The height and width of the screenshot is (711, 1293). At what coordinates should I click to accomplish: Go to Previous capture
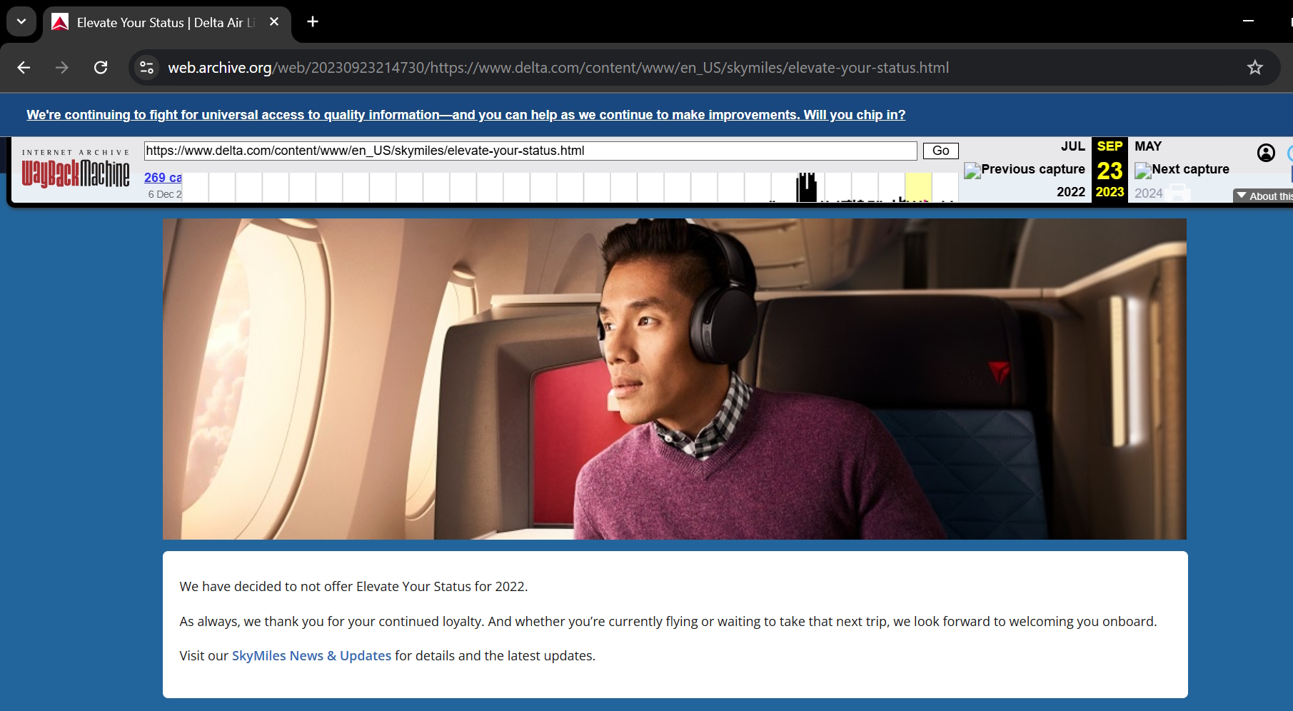click(x=1025, y=169)
